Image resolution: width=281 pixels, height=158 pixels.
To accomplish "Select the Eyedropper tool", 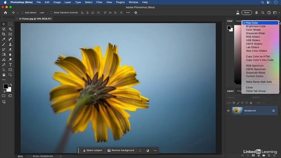I will click(x=4, y=39).
